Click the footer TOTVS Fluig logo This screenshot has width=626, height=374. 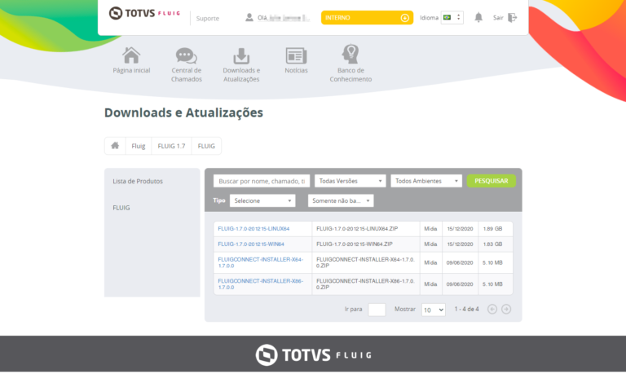click(313, 354)
